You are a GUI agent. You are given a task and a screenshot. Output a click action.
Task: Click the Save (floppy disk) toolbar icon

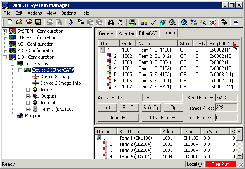coord(38,22)
